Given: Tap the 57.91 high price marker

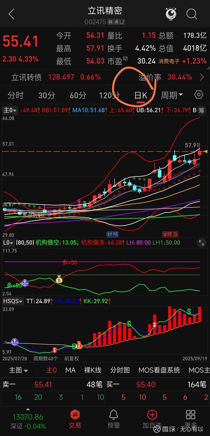Looking at the screenshot, I should point(192,145).
